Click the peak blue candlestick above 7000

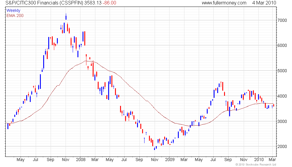click(x=66, y=17)
